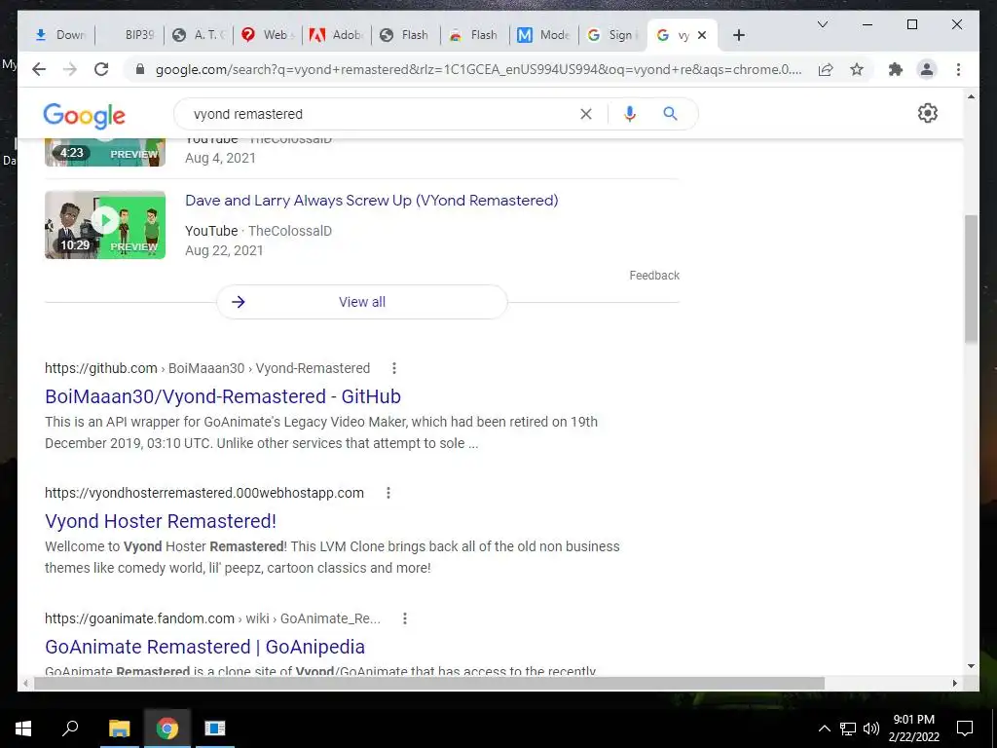Switch to the second Flash tab

475,35
